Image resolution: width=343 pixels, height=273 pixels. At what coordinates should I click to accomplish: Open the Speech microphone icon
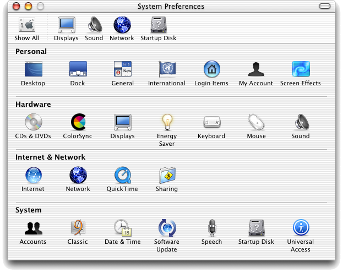[x=212, y=228]
